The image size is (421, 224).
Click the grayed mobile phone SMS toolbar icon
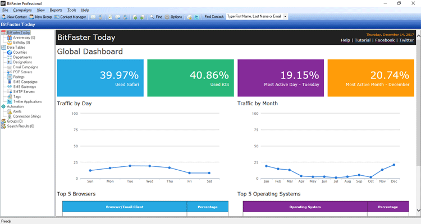(x=100, y=17)
